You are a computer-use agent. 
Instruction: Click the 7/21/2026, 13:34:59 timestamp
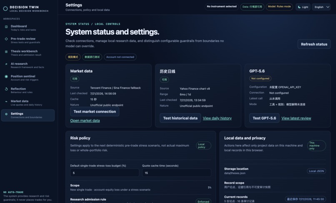click(x=193, y=100)
